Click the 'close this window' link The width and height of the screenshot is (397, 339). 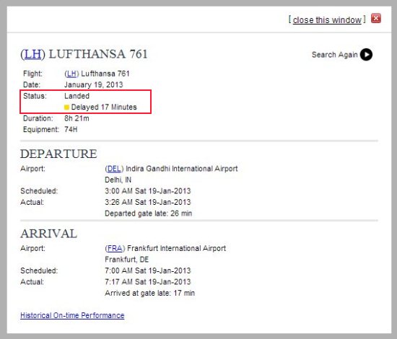coord(327,20)
